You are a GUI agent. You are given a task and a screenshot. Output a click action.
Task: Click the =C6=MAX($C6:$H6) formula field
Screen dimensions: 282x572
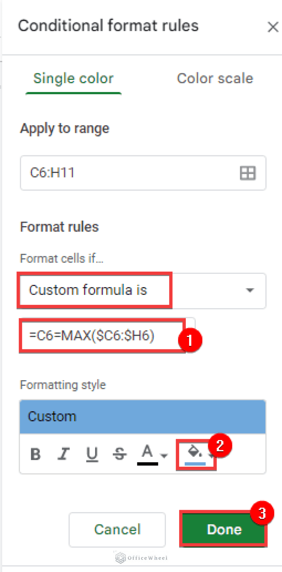pyautogui.click(x=102, y=336)
